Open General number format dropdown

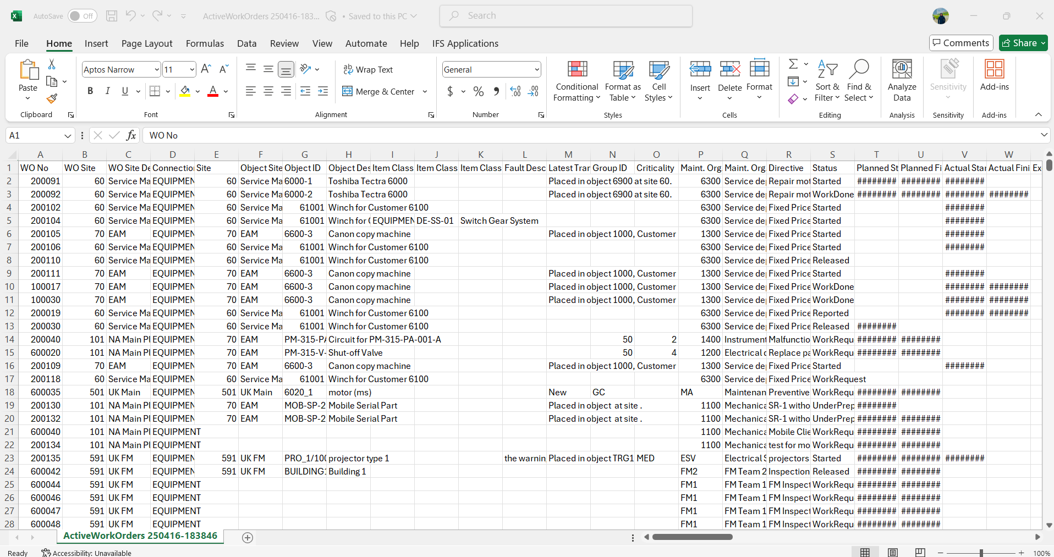[x=537, y=69]
